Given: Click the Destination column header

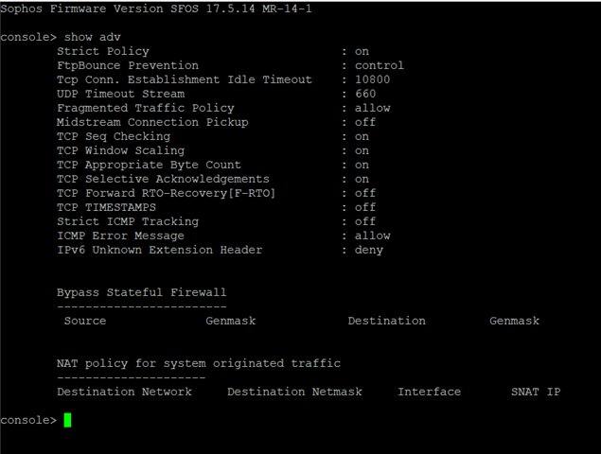Looking at the screenshot, I should [x=386, y=321].
